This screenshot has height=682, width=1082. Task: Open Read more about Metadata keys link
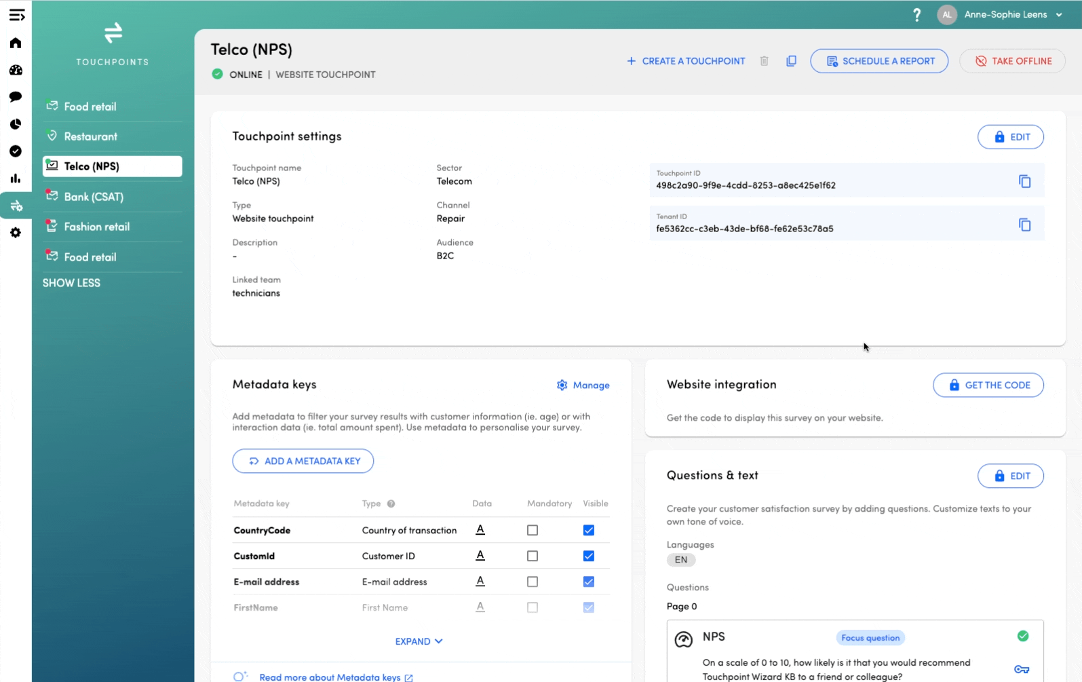click(x=330, y=677)
